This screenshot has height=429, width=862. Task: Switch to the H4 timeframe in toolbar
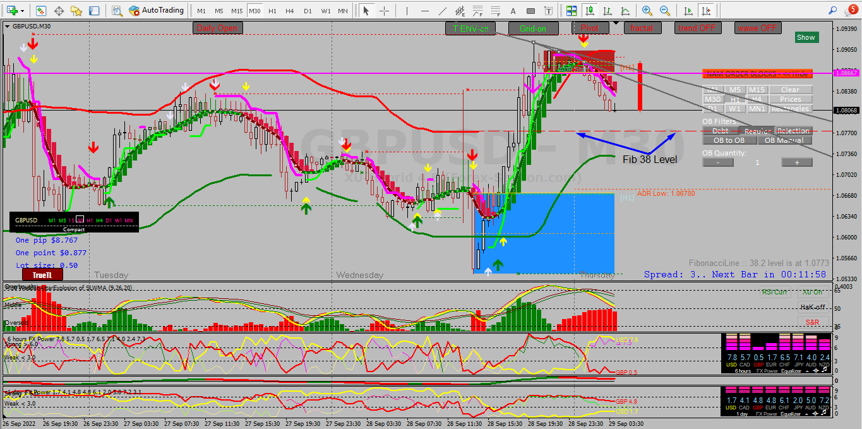click(289, 11)
